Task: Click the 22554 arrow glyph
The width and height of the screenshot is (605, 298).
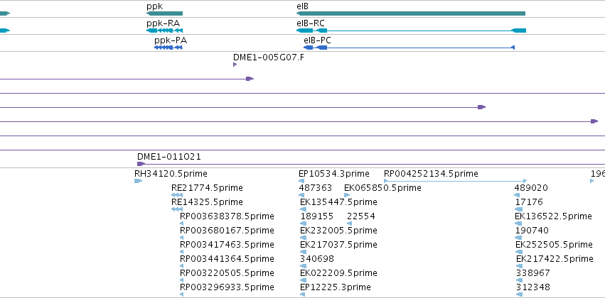Action: point(349,223)
